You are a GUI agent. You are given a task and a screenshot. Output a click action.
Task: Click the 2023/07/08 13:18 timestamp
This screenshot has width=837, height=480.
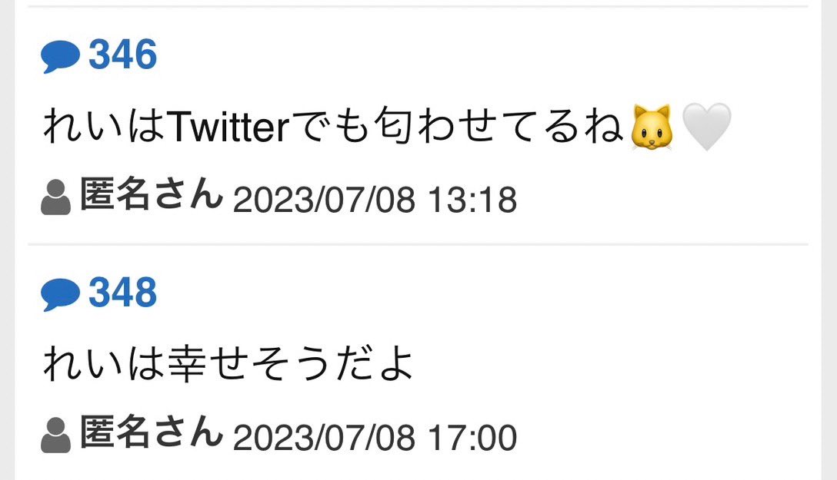375,200
